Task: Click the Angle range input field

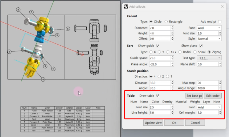Action: click(x=208, y=88)
